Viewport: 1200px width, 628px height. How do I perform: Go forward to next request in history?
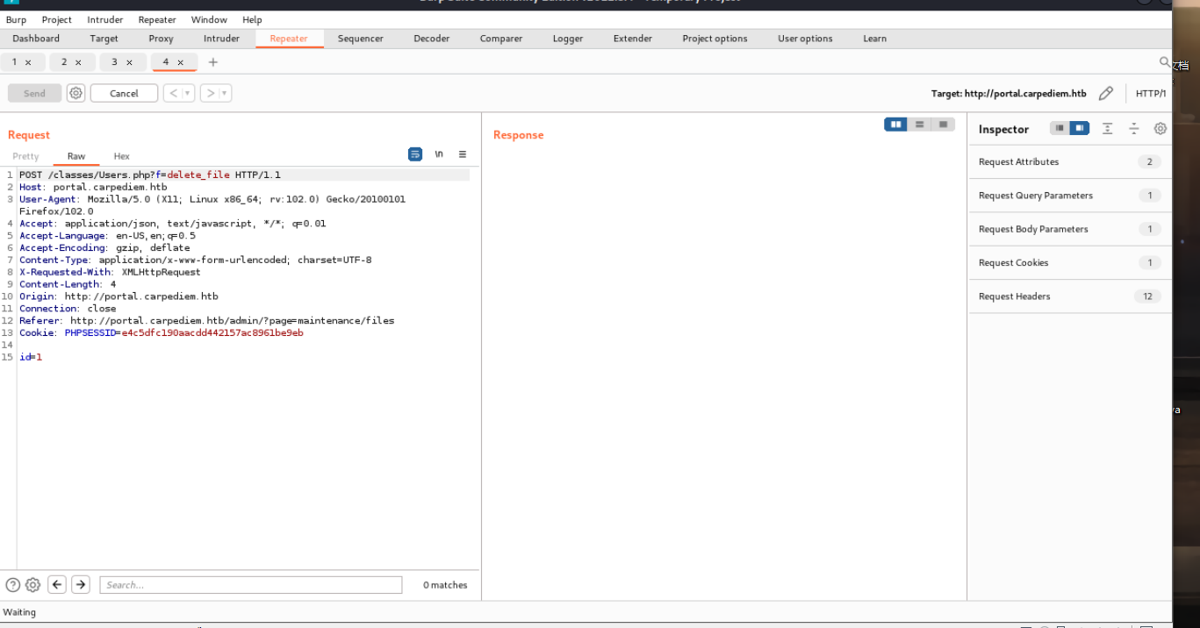(x=210, y=93)
